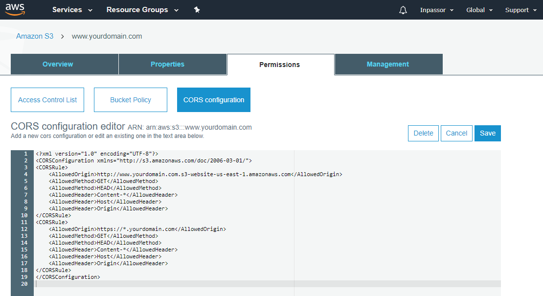The height and width of the screenshot is (296, 543).
Task: Open the Inpassor account menu
Action: [x=436, y=9]
